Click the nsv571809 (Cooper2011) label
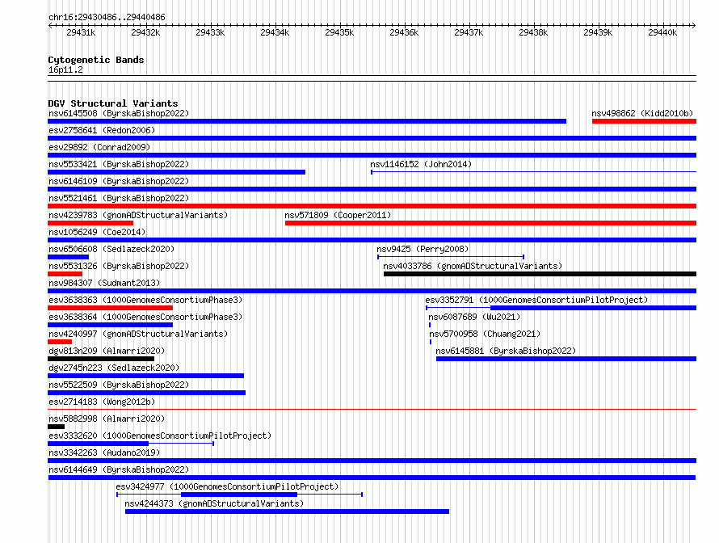The width and height of the screenshot is (719, 543). 338,215
